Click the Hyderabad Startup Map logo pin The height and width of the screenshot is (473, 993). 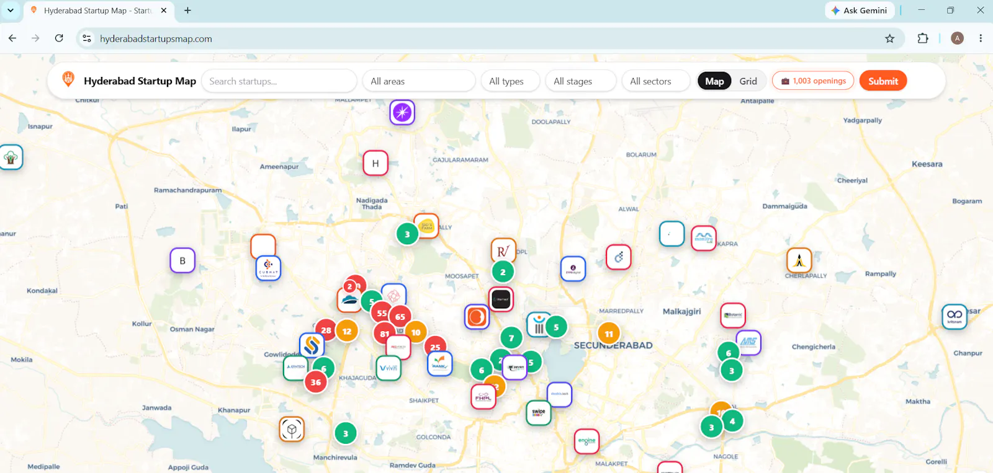(68, 79)
